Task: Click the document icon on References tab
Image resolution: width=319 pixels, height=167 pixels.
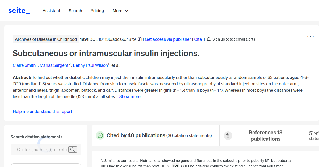Action: pos(228,135)
